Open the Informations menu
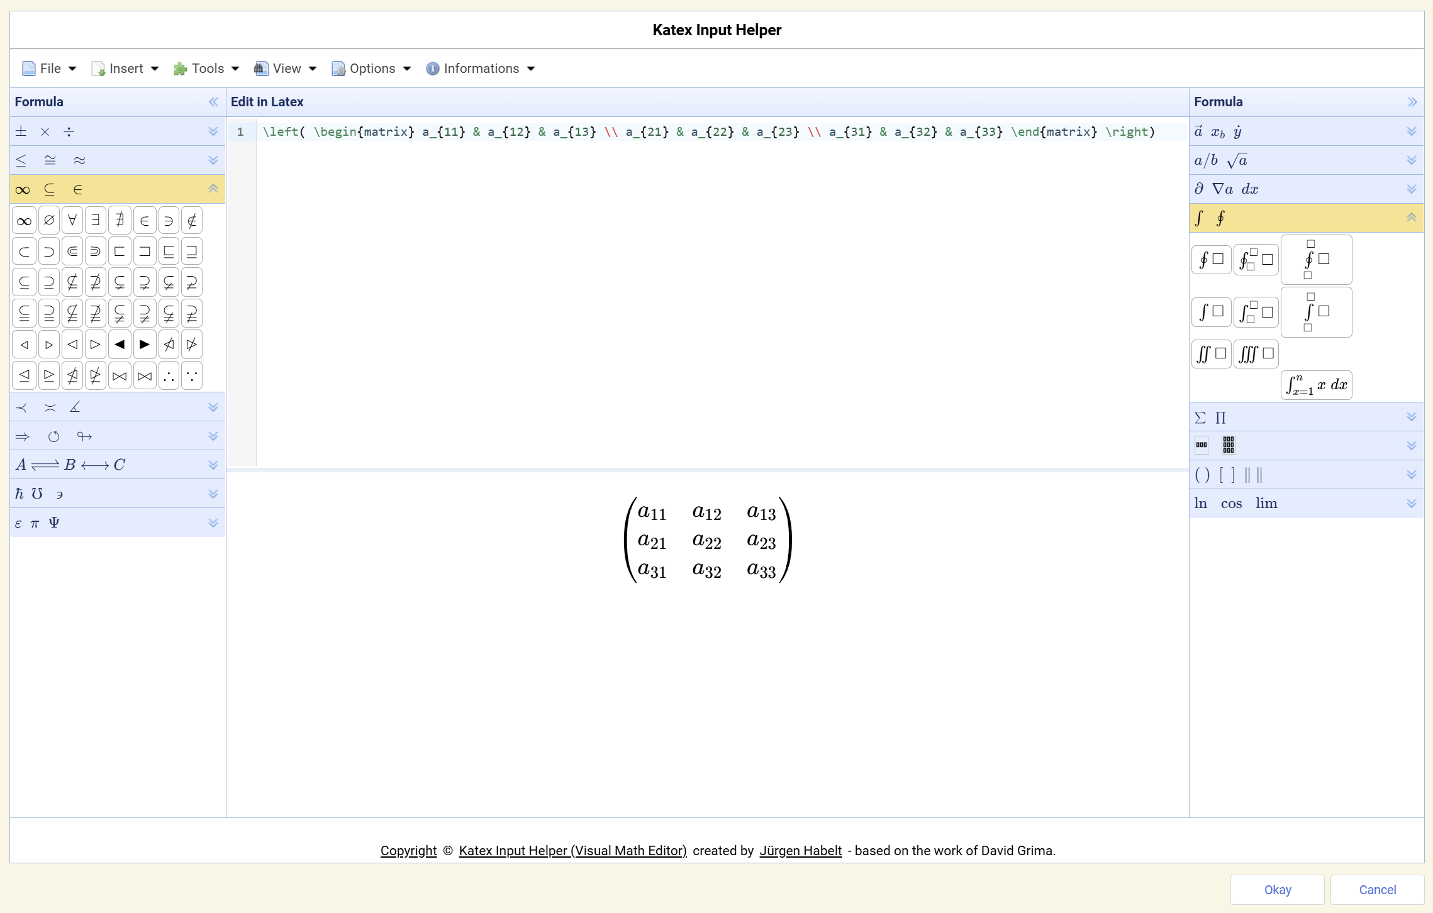Image resolution: width=1433 pixels, height=913 pixels. pyautogui.click(x=480, y=69)
